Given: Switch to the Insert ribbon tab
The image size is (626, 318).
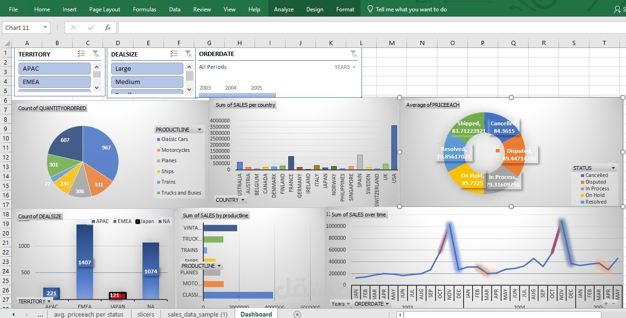Looking at the screenshot, I should point(69,9).
